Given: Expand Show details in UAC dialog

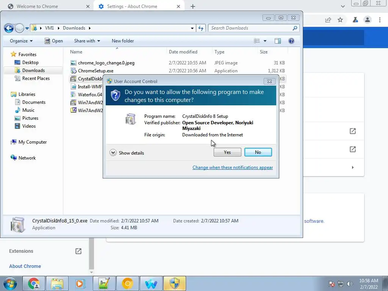Looking at the screenshot, I should pos(127,153).
